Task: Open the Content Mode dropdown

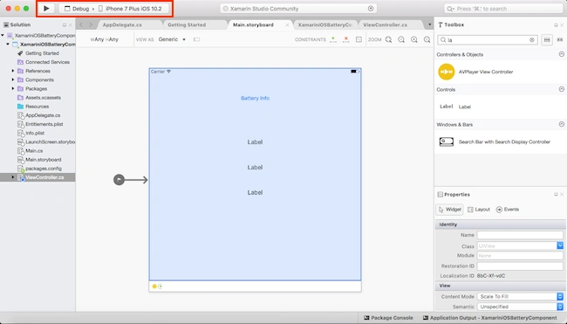Action: click(520, 296)
